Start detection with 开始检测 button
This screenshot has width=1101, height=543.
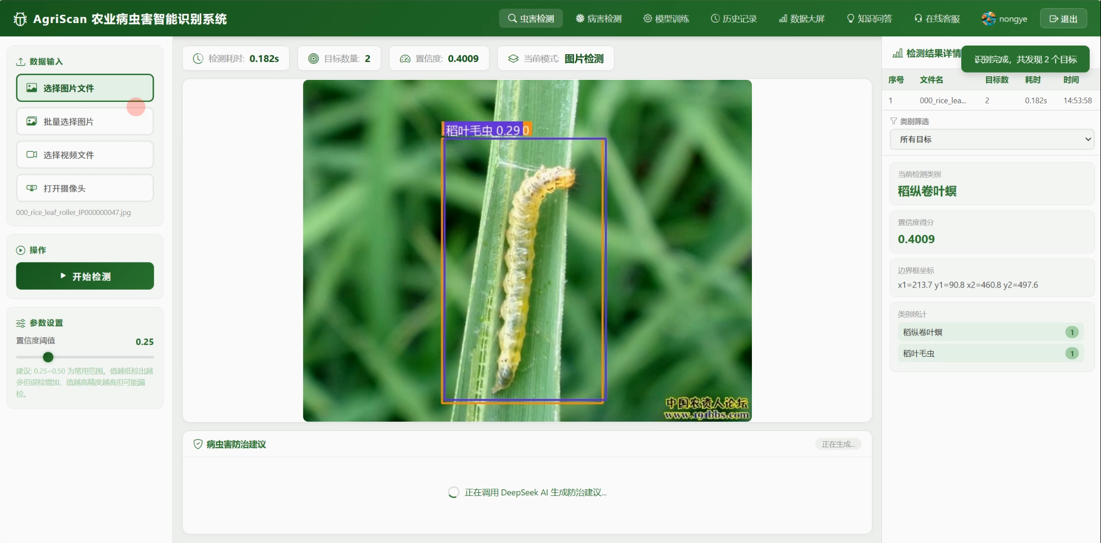[x=85, y=276]
